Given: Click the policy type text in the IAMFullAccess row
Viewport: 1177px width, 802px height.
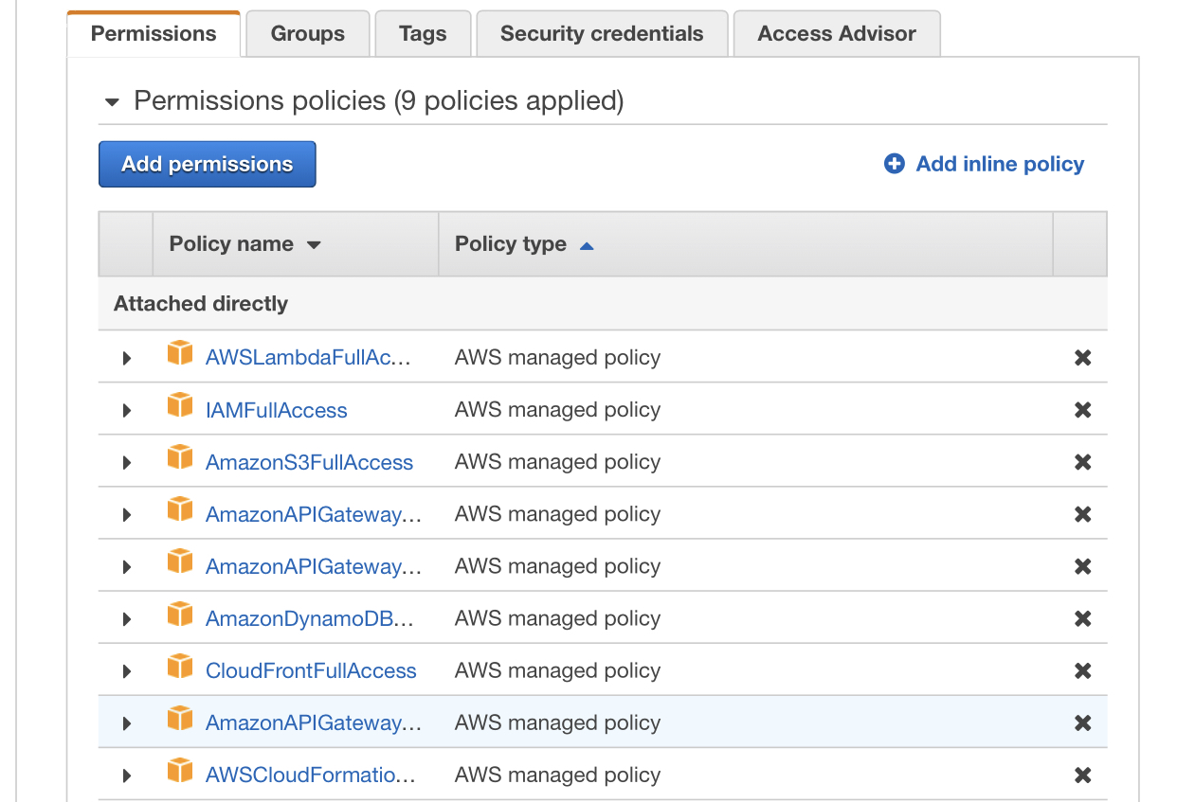Looking at the screenshot, I should pyautogui.click(x=557, y=410).
